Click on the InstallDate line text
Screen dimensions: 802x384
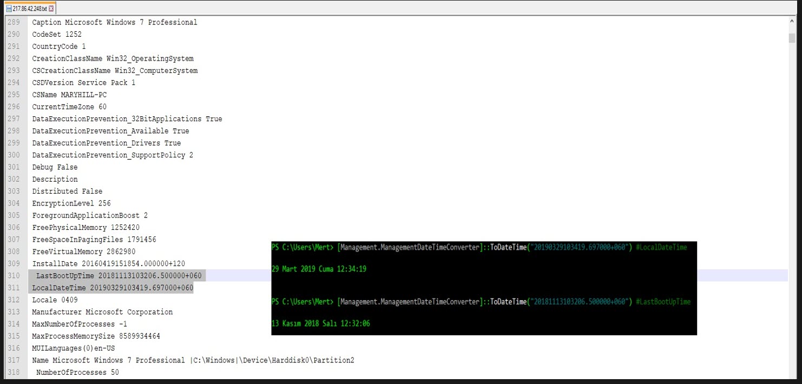(108, 263)
